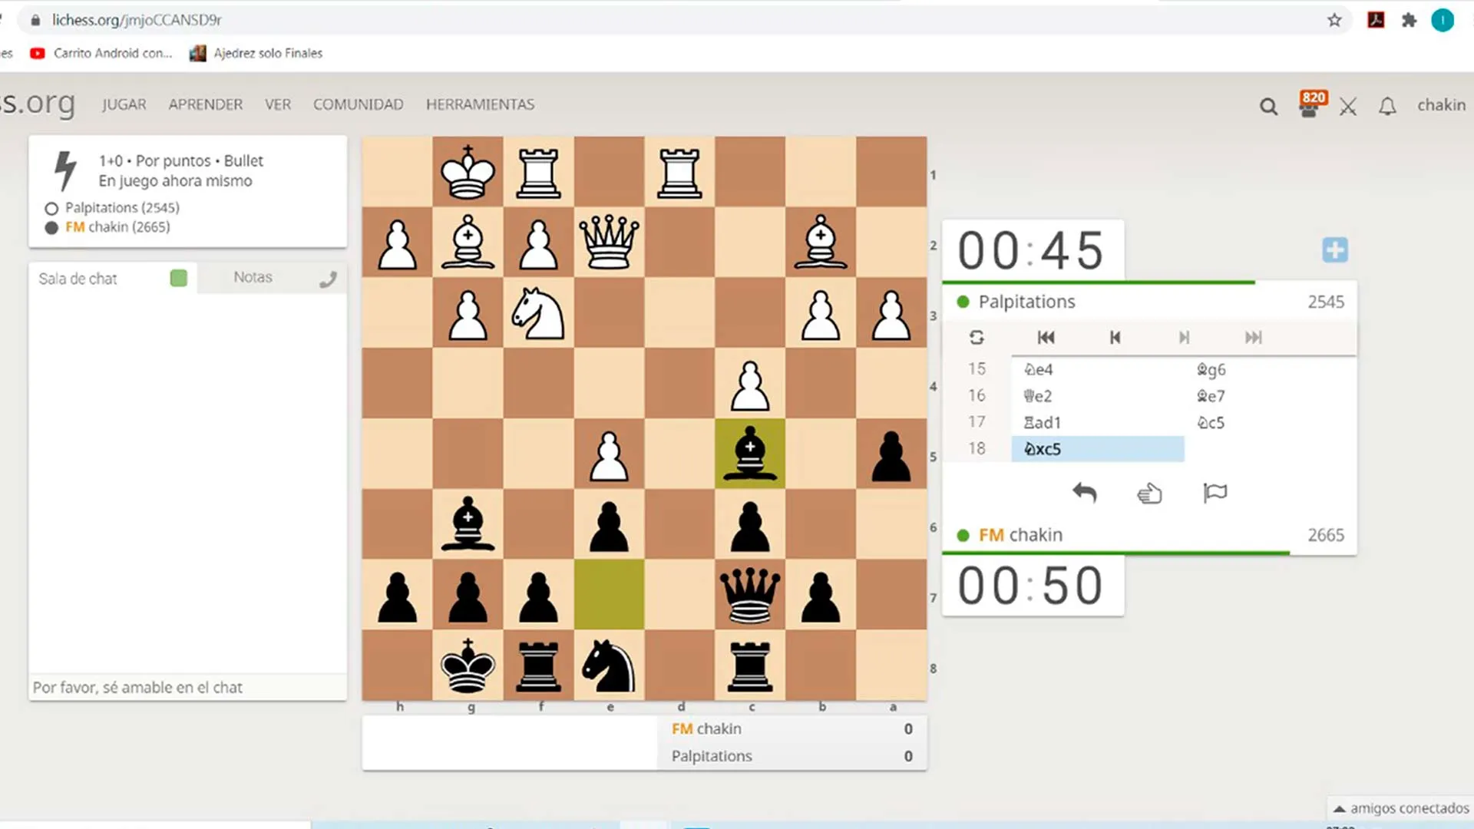
Task: Open Palpitations player profile link
Action: pyautogui.click(x=1026, y=302)
